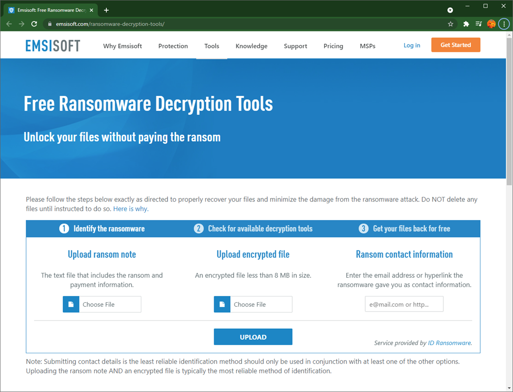Image resolution: width=513 pixels, height=392 pixels.
Task: Reload the page with the refresh icon
Action: [34, 24]
